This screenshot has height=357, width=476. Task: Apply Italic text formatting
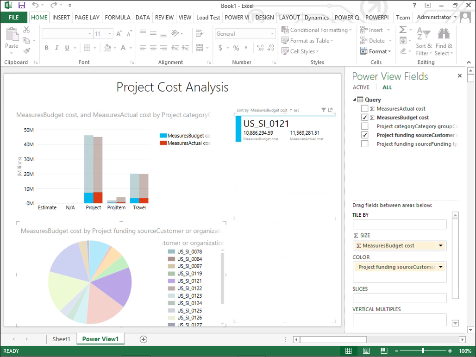(x=57, y=48)
